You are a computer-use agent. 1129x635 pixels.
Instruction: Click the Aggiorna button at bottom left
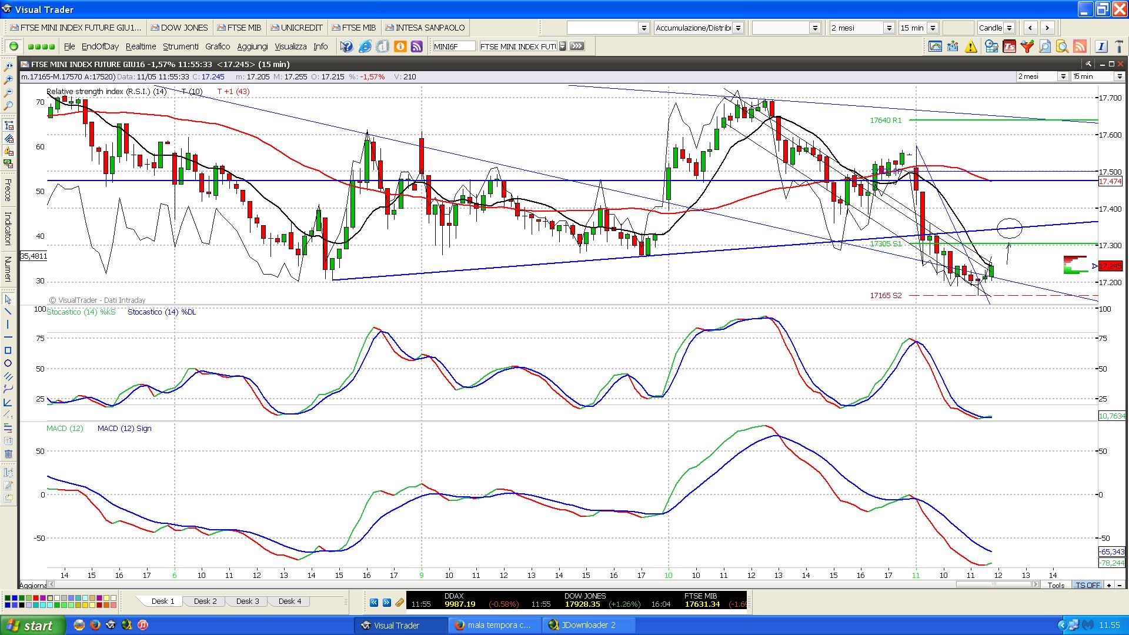33,586
